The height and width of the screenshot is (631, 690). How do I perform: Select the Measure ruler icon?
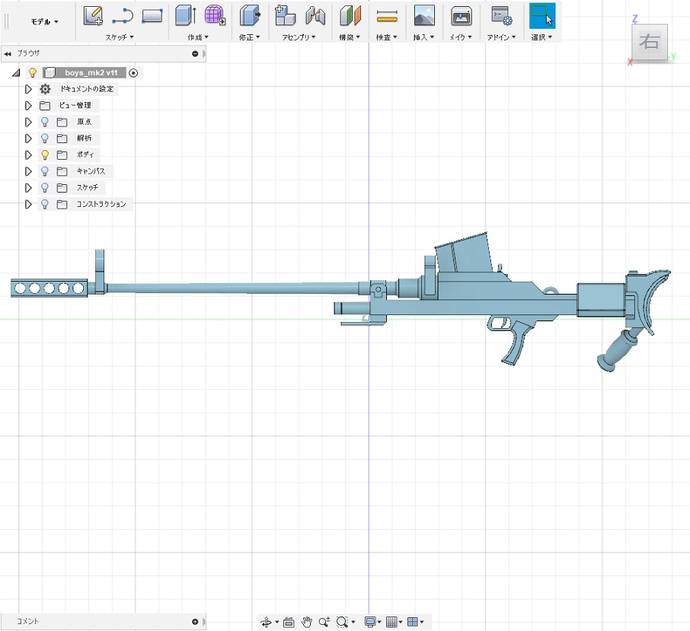coord(387,14)
